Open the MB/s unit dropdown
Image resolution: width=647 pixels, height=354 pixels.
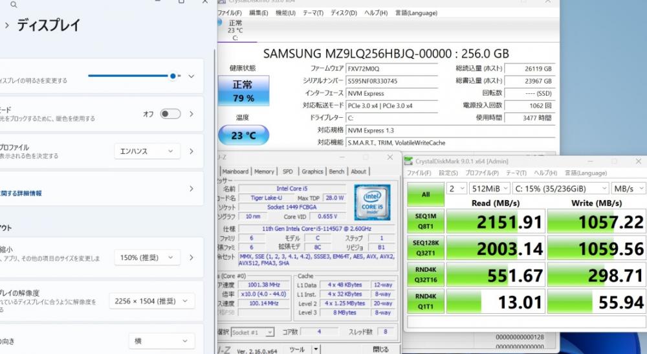click(x=629, y=188)
